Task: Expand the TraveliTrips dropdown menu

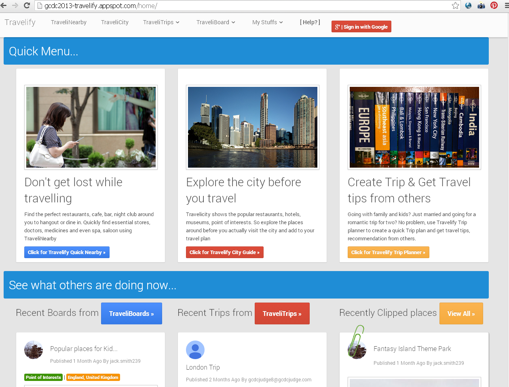Action: coord(161,22)
